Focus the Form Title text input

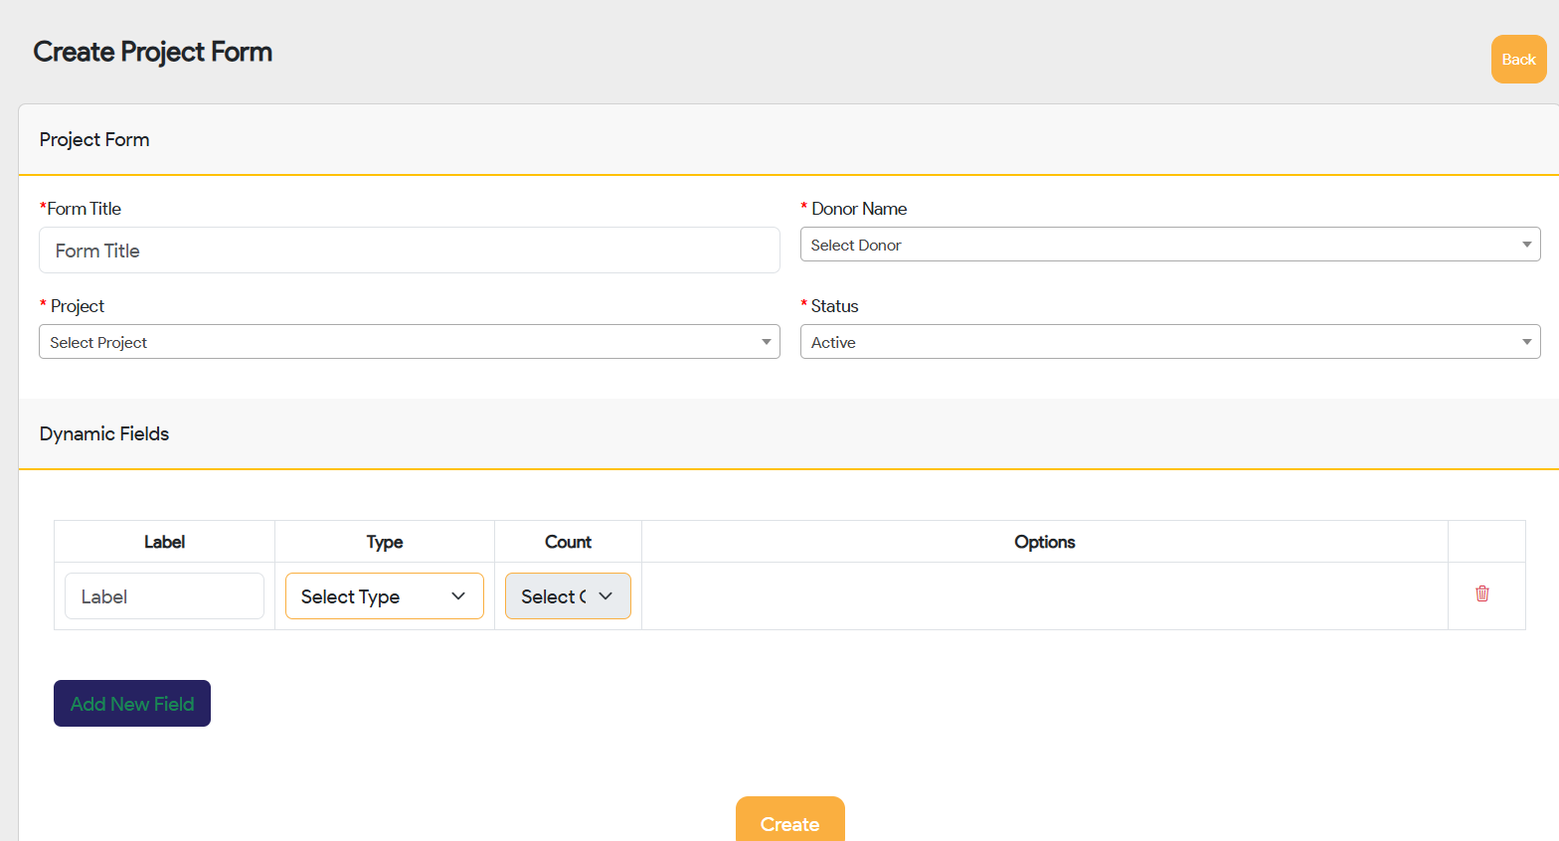409,251
